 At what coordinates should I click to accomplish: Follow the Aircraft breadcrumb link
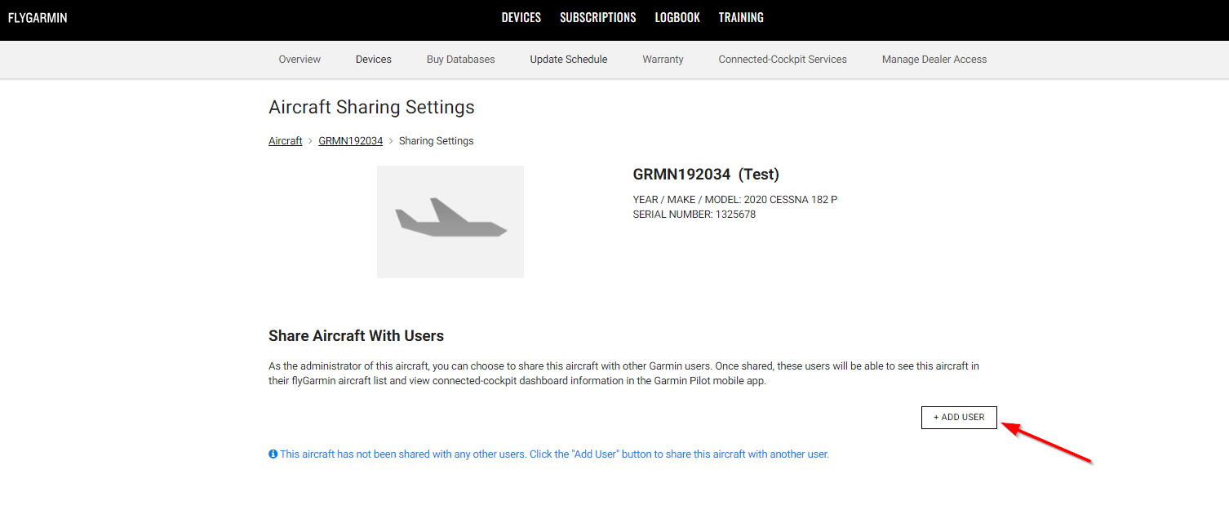point(286,141)
